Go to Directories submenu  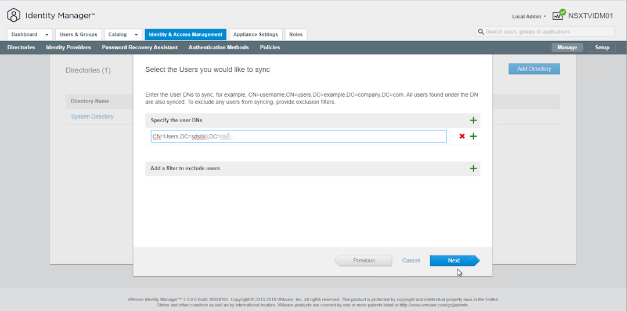21,47
